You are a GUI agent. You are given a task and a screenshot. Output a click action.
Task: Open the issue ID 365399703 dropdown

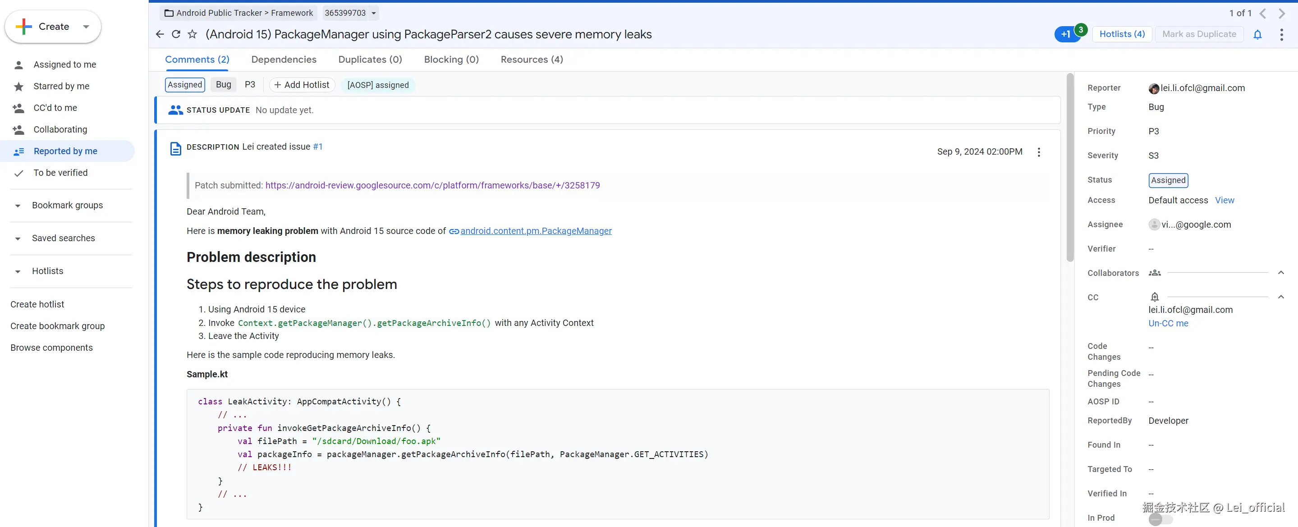(x=374, y=13)
